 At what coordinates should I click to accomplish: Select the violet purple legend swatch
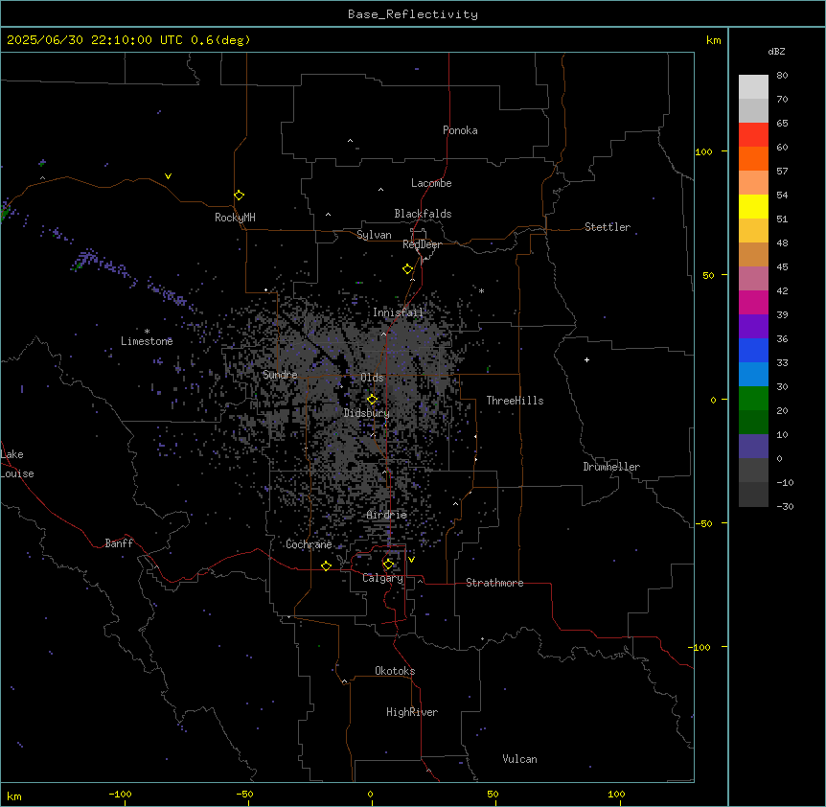(753, 326)
